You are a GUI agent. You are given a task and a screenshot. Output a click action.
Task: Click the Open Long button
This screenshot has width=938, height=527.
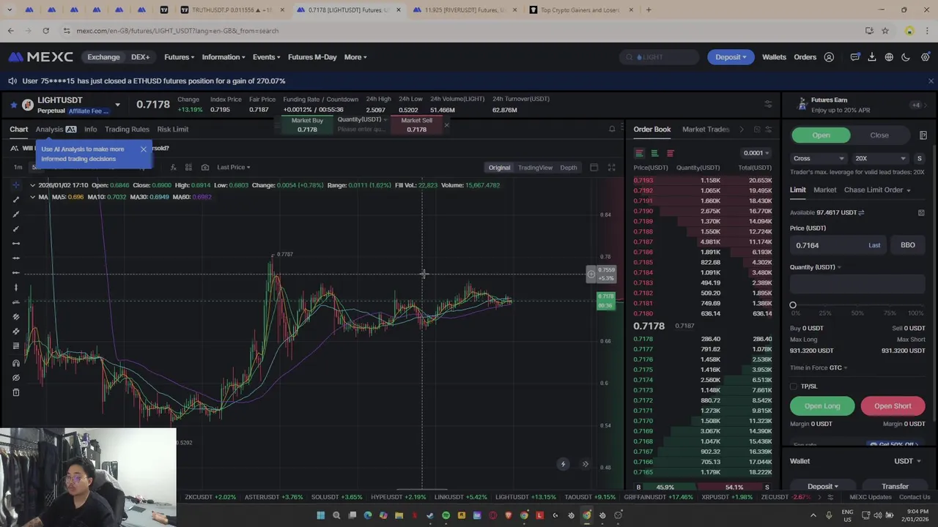[x=822, y=406]
